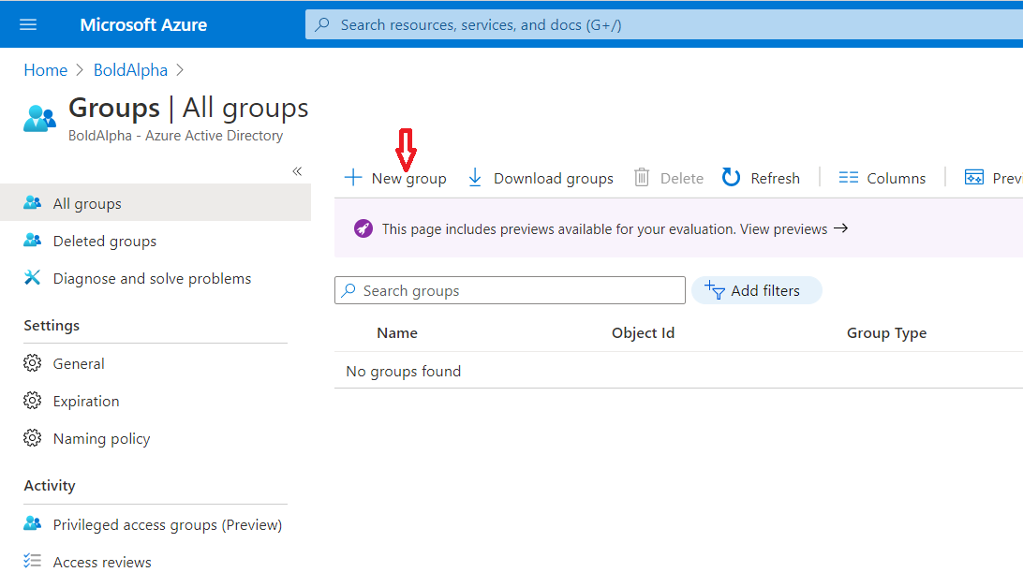Collapse the left navigation pane
Viewport: 1023px width, 587px height.
click(297, 171)
